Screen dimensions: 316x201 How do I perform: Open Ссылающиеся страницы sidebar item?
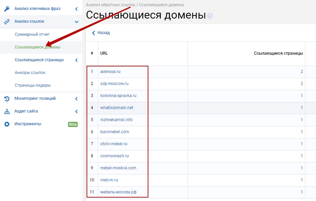coord(39,60)
